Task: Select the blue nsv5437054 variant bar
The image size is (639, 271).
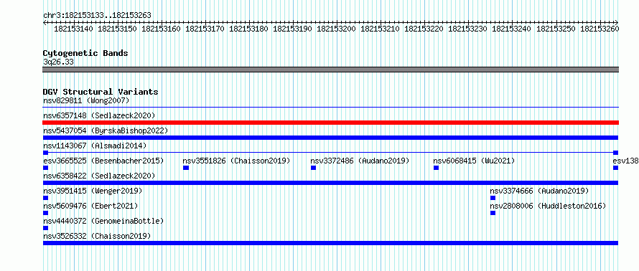Action: 330,138
